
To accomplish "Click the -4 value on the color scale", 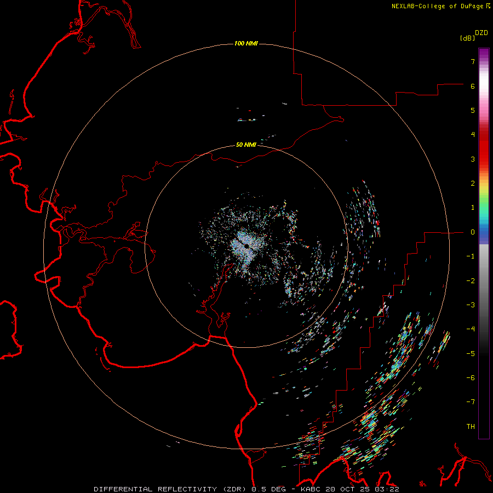I will pos(471,329).
